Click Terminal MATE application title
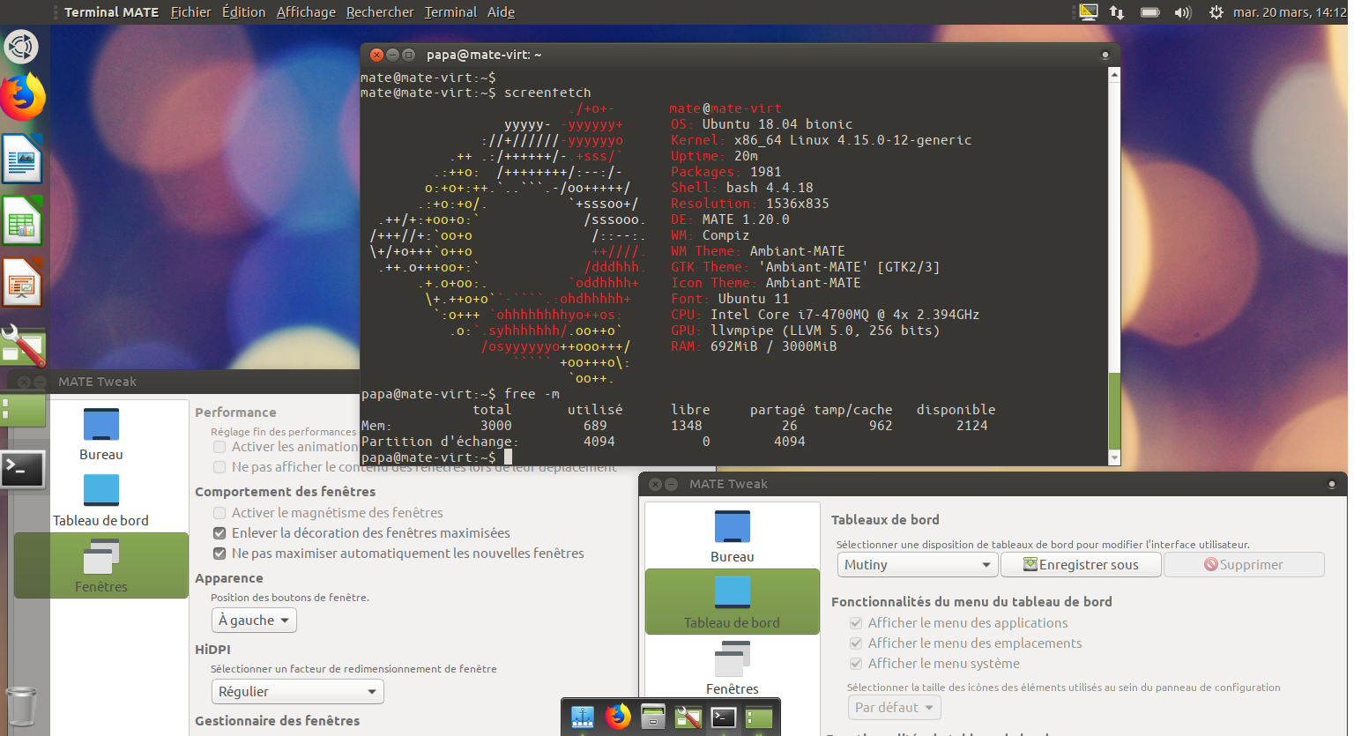Image resolution: width=1354 pixels, height=736 pixels. coord(111,12)
